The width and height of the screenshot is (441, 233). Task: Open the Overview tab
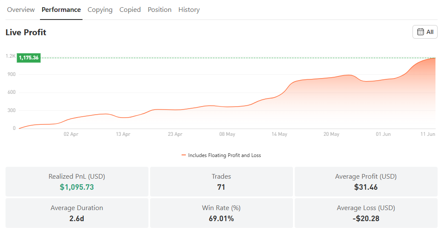point(21,10)
